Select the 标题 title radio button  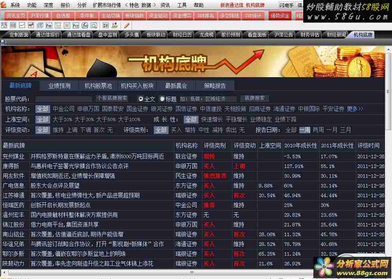[162, 99]
